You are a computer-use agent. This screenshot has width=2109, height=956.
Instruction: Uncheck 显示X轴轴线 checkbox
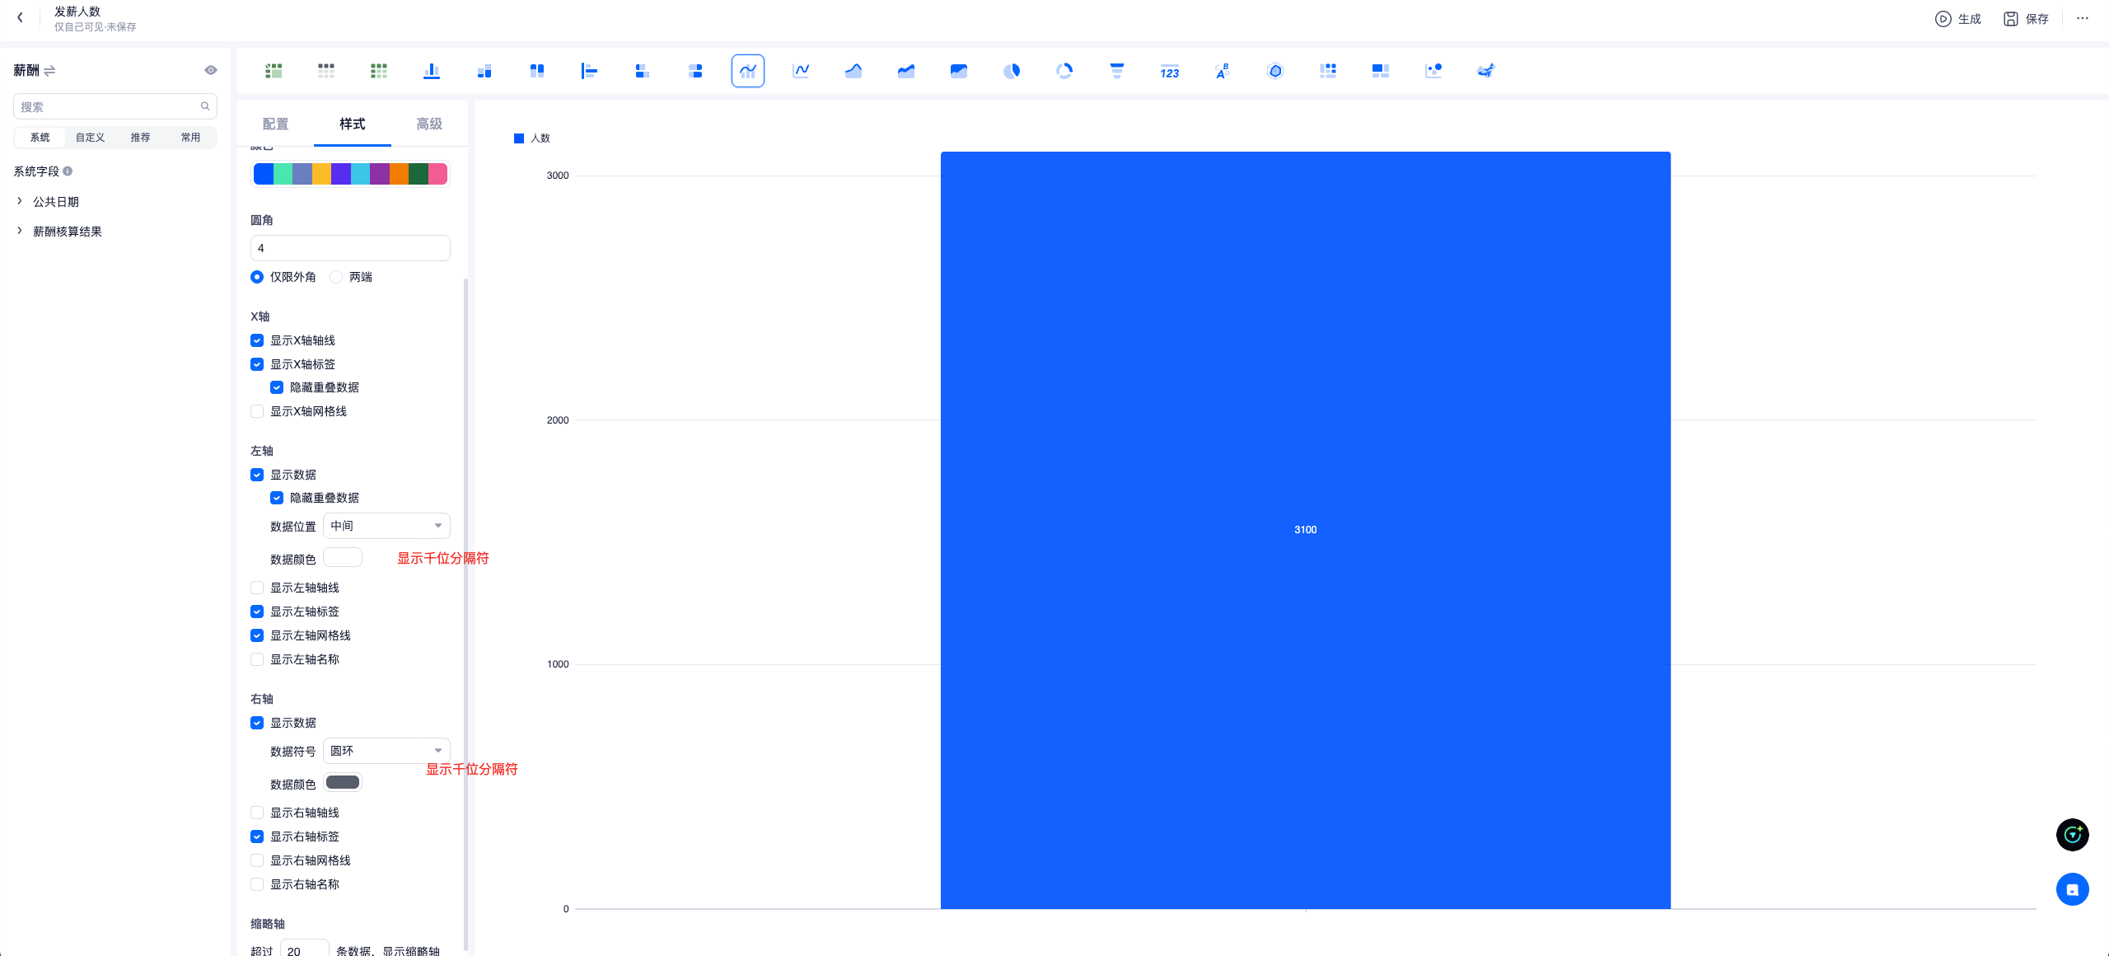(x=257, y=340)
